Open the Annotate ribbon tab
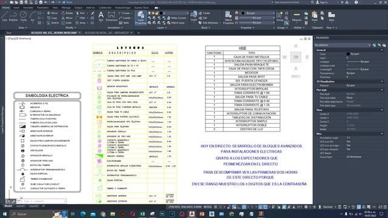388x218 pixels. pyautogui.click(x=28, y=8)
